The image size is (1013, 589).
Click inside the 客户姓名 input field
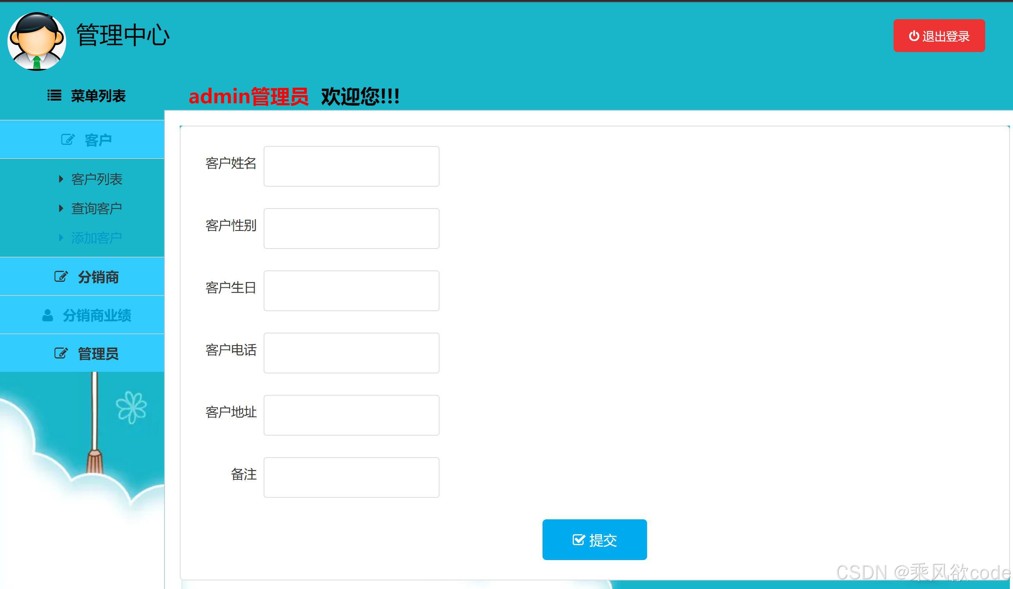click(351, 166)
